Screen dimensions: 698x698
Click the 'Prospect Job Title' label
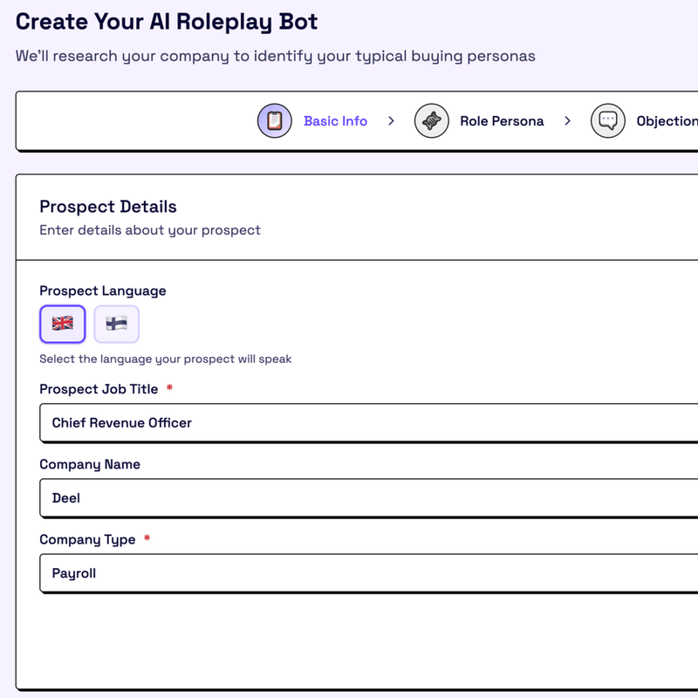pos(99,389)
